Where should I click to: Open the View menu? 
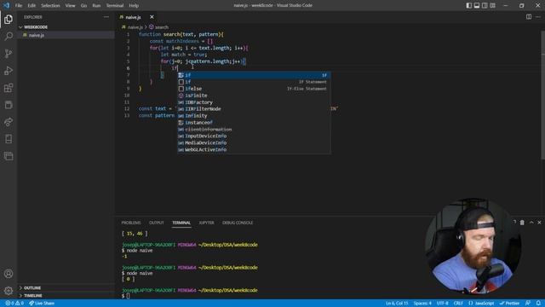[x=70, y=6]
